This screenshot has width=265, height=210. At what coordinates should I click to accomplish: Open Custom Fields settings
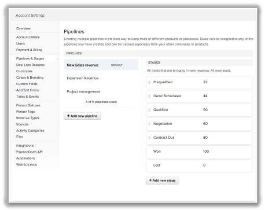(27, 84)
